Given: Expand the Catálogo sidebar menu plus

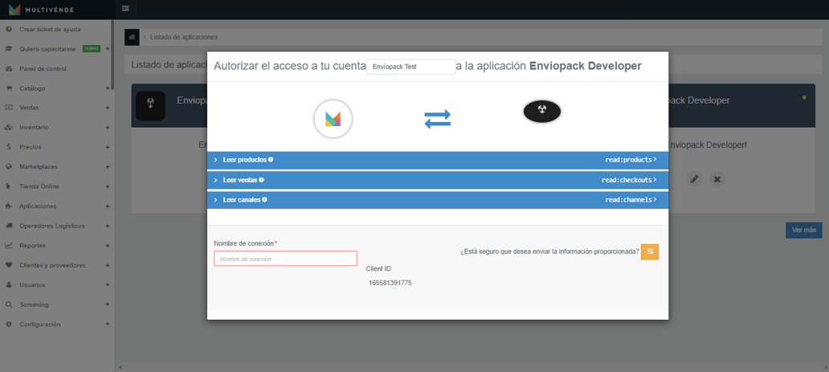Looking at the screenshot, I should coord(108,88).
